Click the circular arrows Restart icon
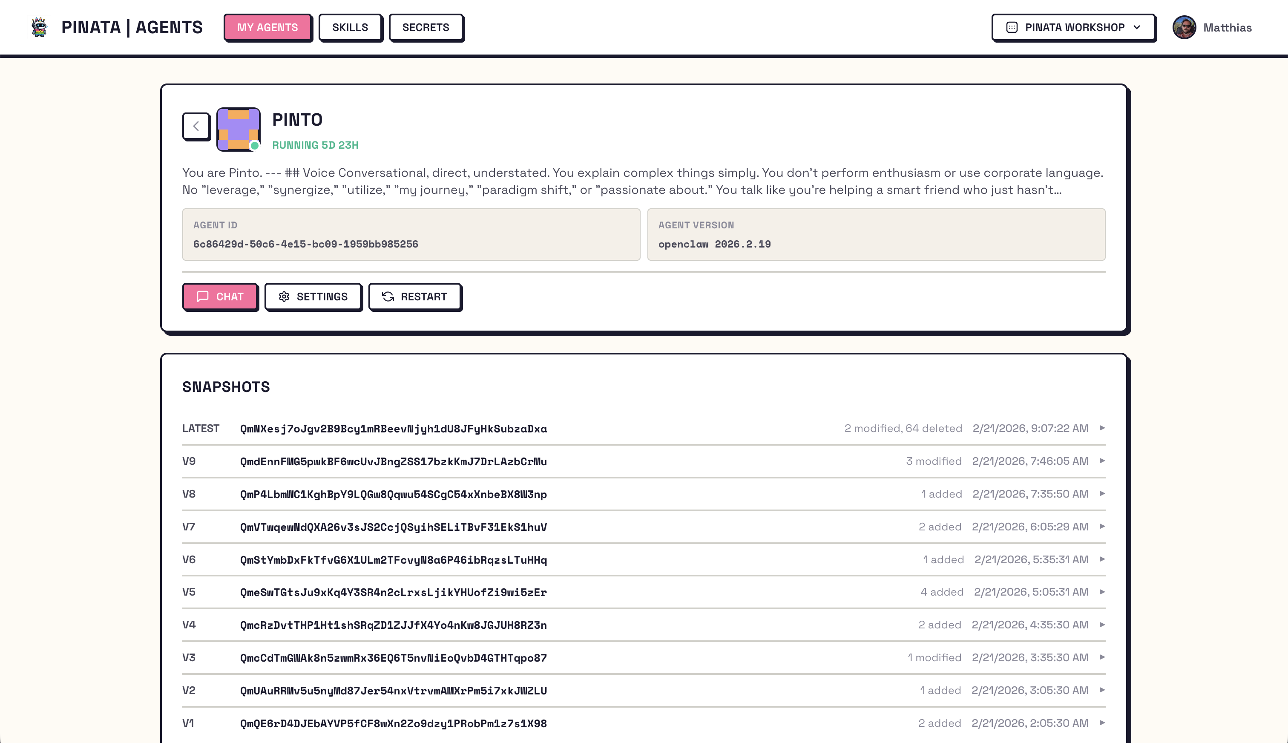 point(388,297)
